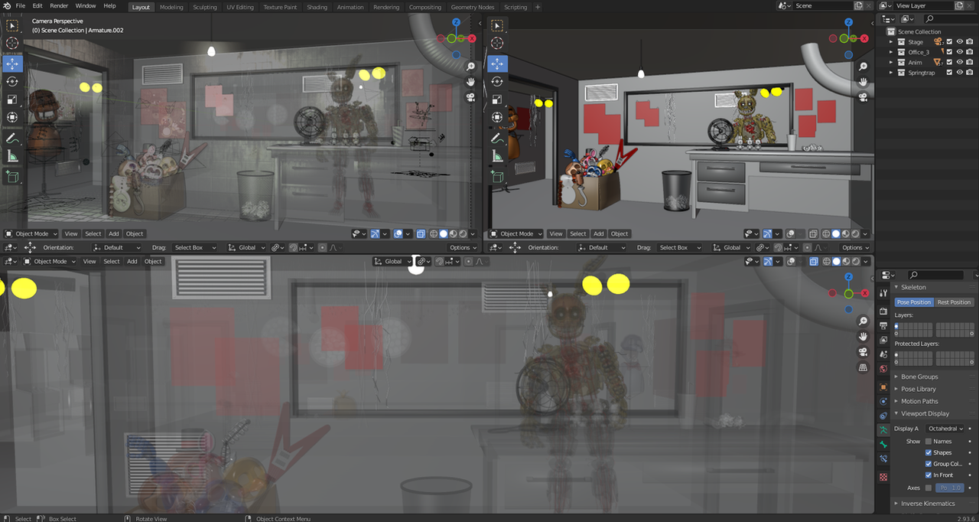This screenshot has width=979, height=522.
Task: Select the Rotate tool in left viewport toolbar
Action: click(12, 81)
